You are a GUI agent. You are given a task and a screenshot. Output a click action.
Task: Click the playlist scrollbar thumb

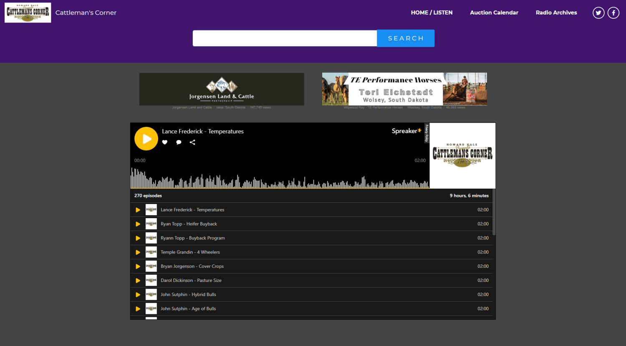click(x=494, y=212)
